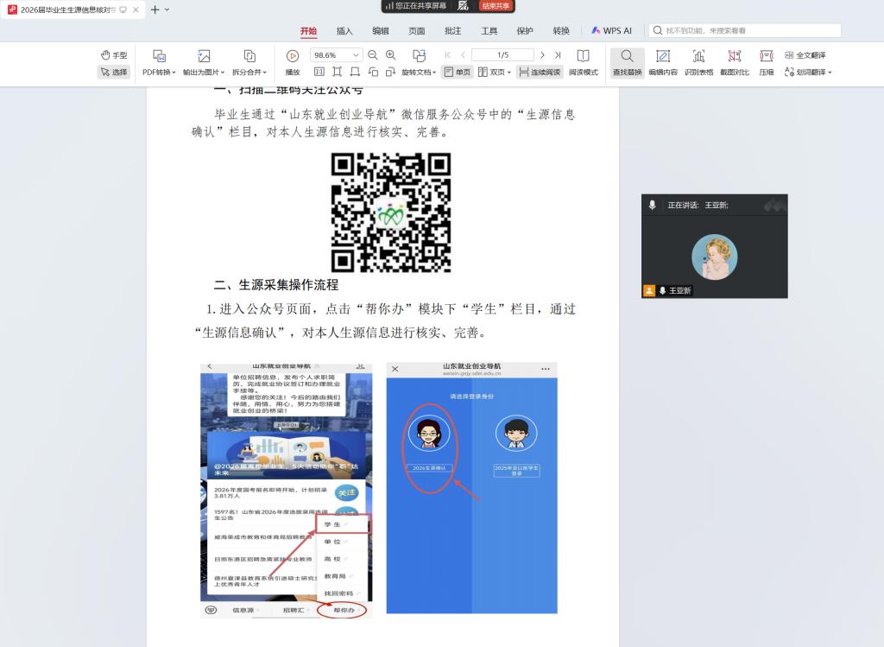884x647 pixels.
Task: Open the 截图对比 screenshot compare tool
Action: 735,62
